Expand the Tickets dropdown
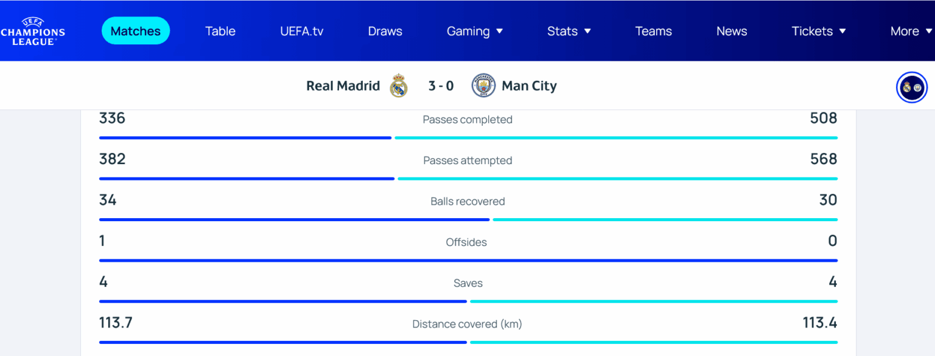This screenshot has width=935, height=356. click(818, 31)
